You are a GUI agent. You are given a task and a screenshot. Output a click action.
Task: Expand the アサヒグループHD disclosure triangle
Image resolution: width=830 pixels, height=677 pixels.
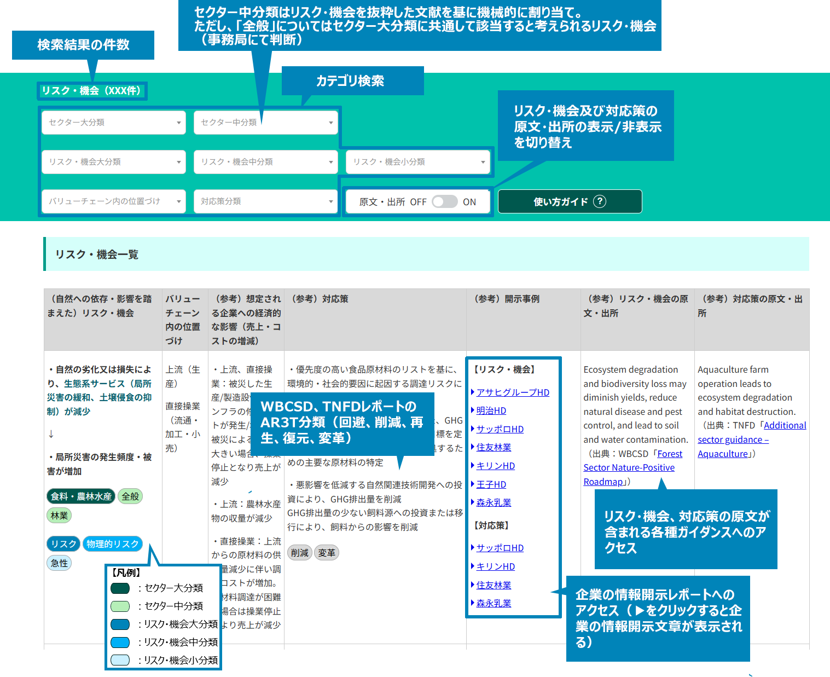pos(473,392)
